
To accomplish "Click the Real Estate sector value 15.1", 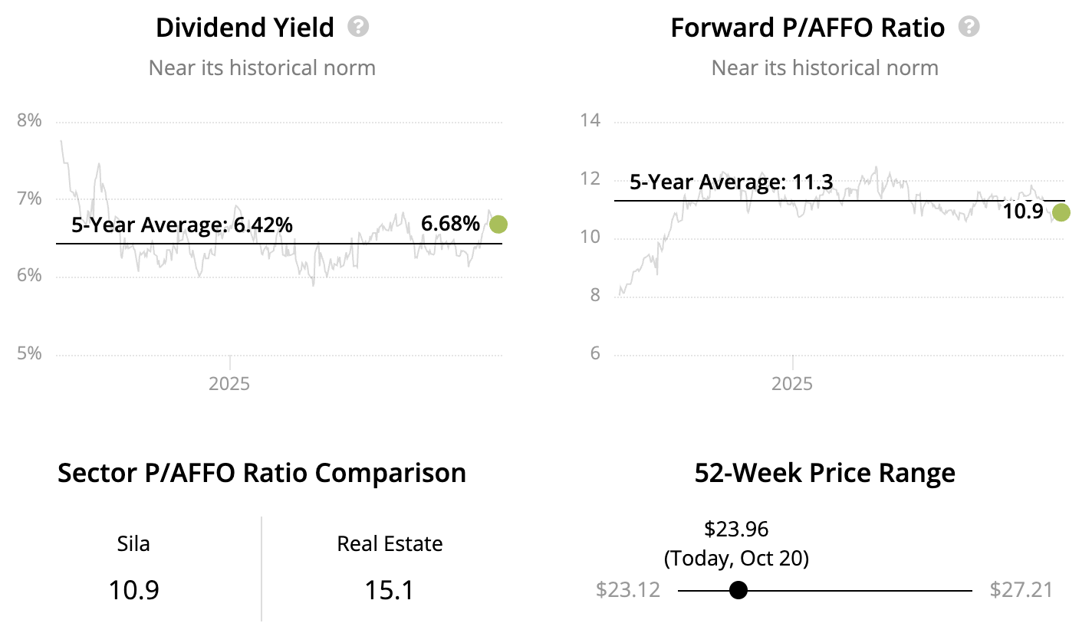I will (x=390, y=590).
